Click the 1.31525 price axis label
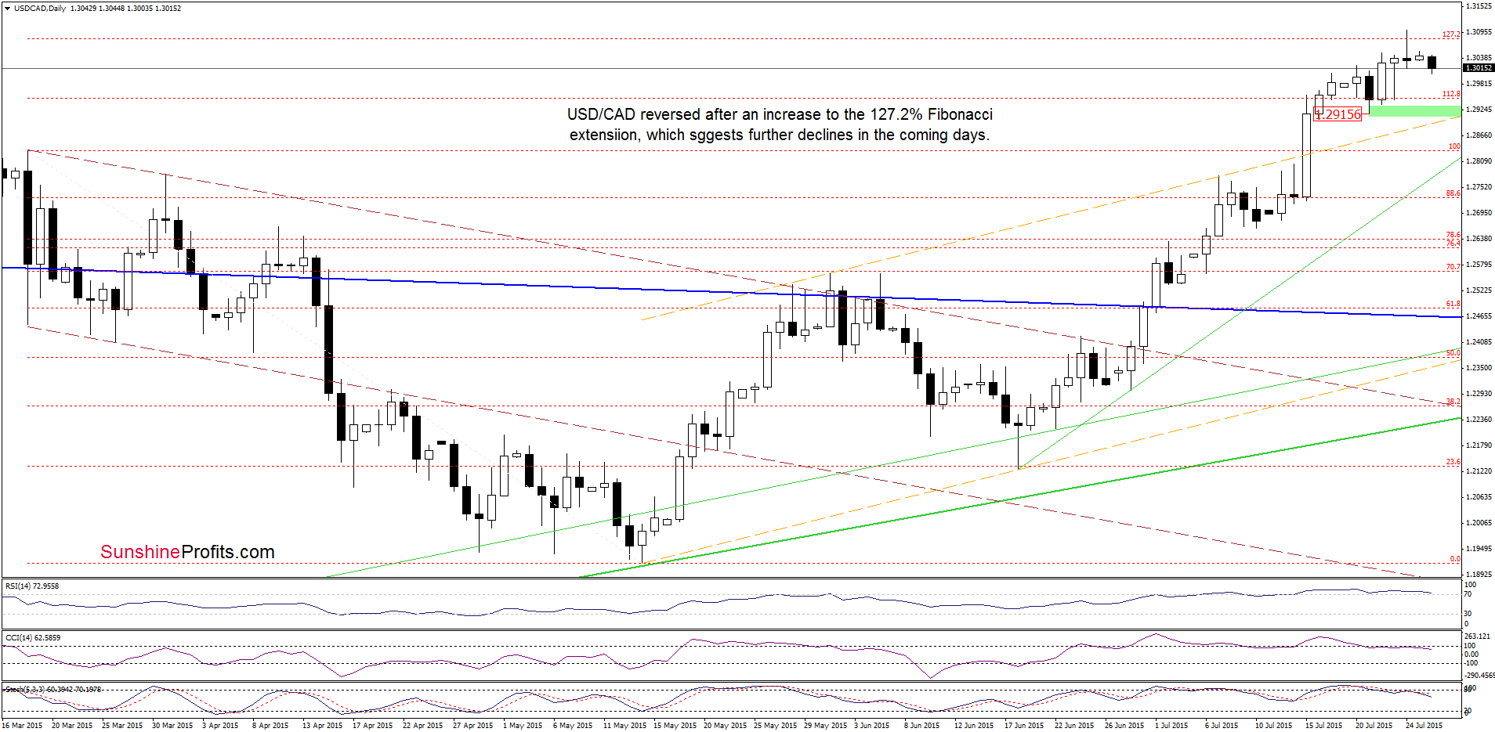Screen dimensions: 1495x732 pos(1479,6)
